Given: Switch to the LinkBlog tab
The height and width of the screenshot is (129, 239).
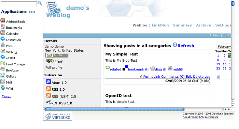Looking at the screenshot, I should click(x=160, y=25).
